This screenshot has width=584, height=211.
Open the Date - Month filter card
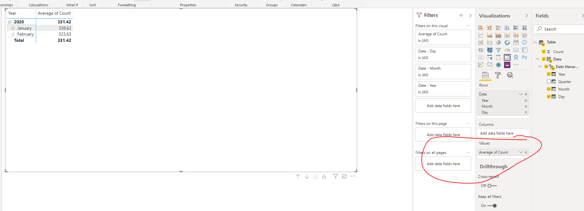point(443,71)
